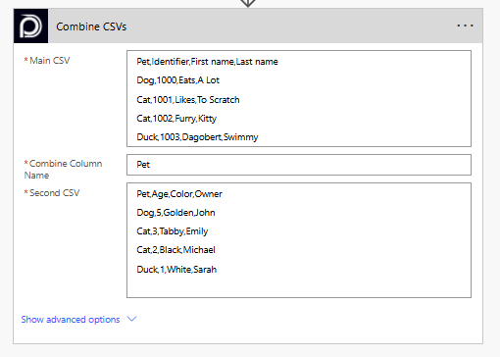
Task: Click the Duck,1003,Dagobert,Swimmy line
Action: pyautogui.click(x=197, y=137)
